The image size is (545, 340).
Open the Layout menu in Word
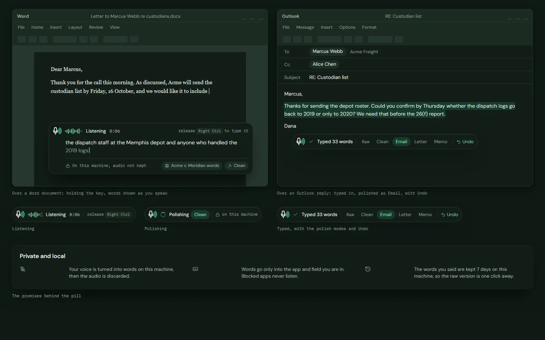tap(75, 27)
